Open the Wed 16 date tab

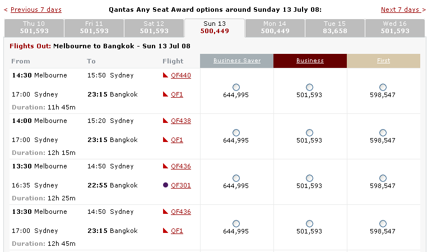pos(395,28)
